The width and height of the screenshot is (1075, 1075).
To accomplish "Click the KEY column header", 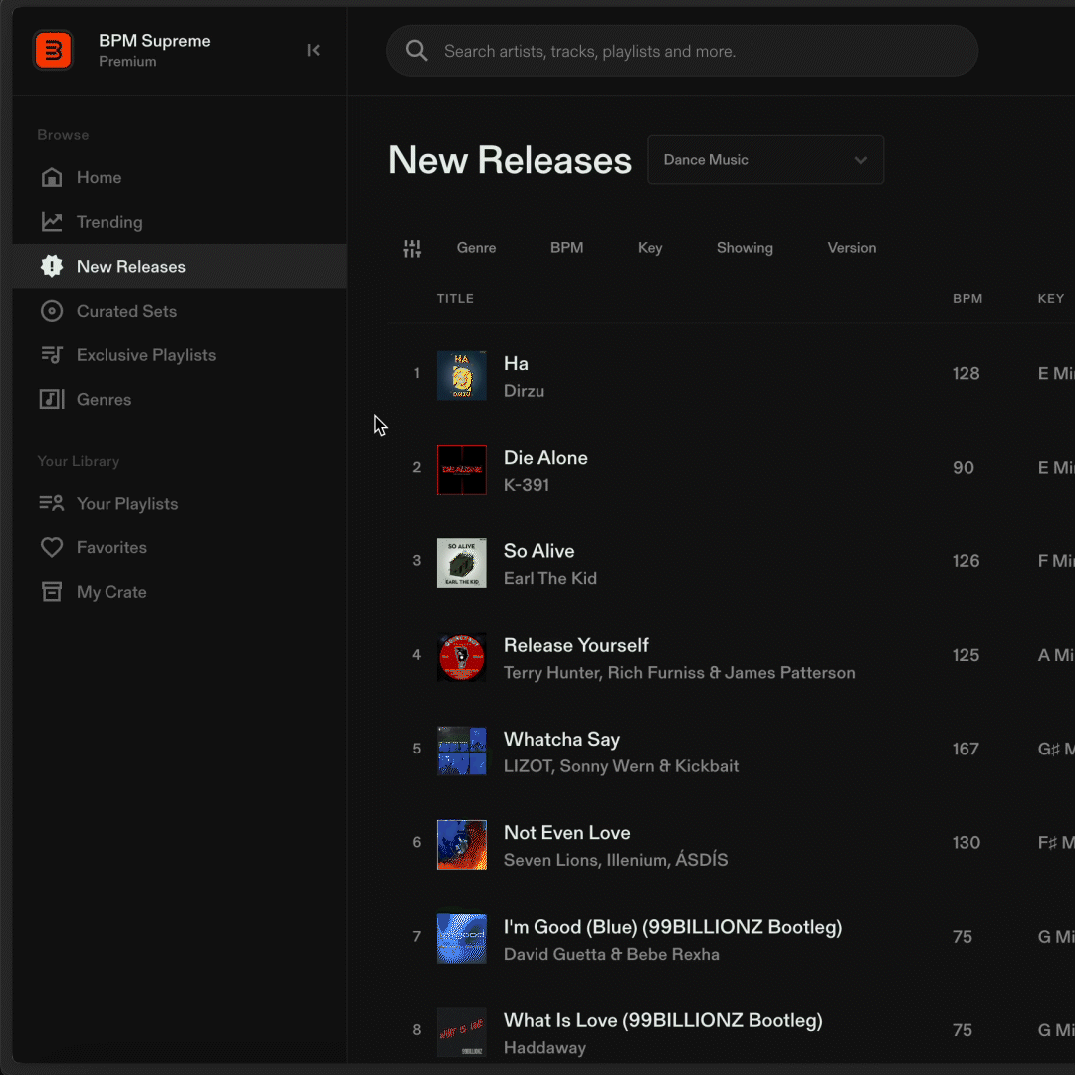I will [x=1050, y=299].
